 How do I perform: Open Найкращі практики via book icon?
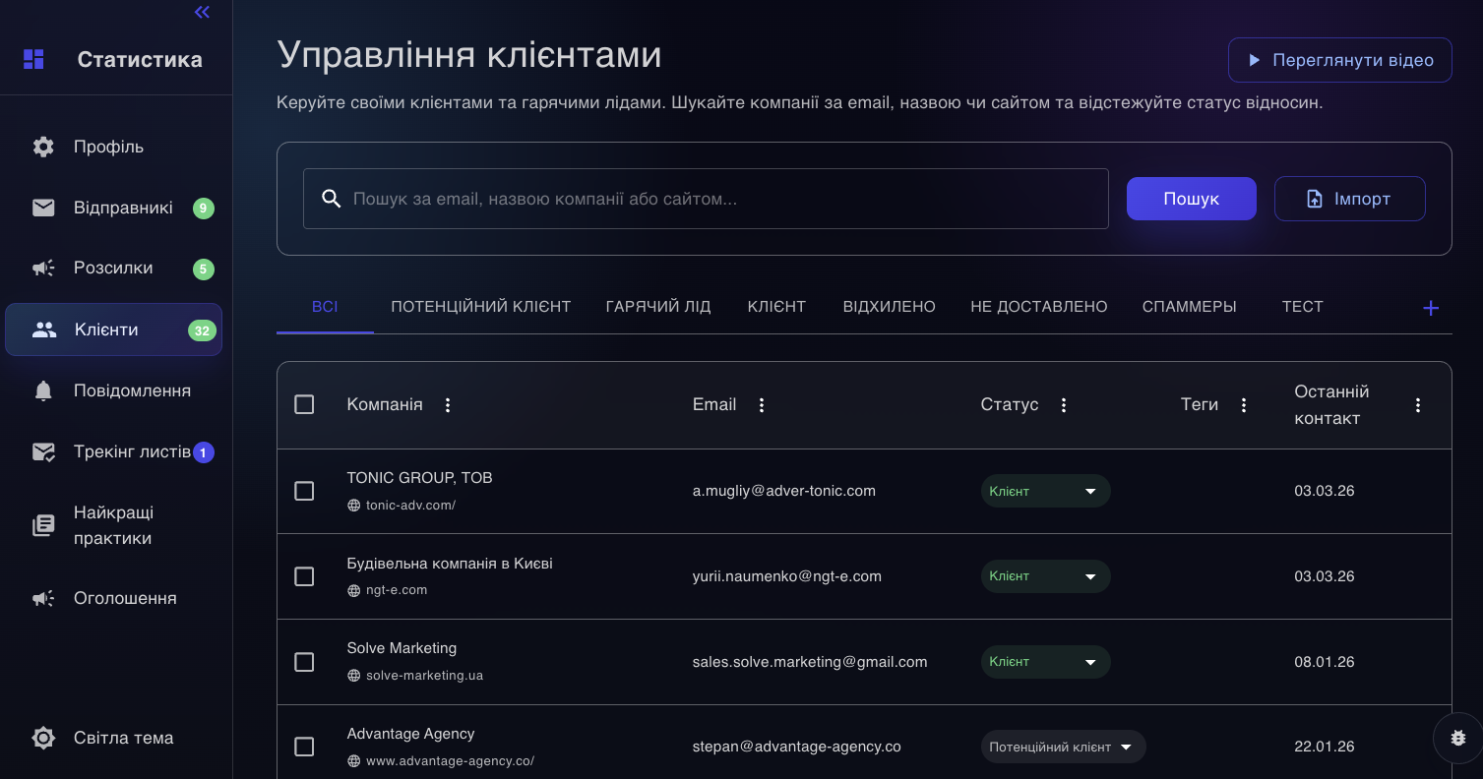coord(43,524)
